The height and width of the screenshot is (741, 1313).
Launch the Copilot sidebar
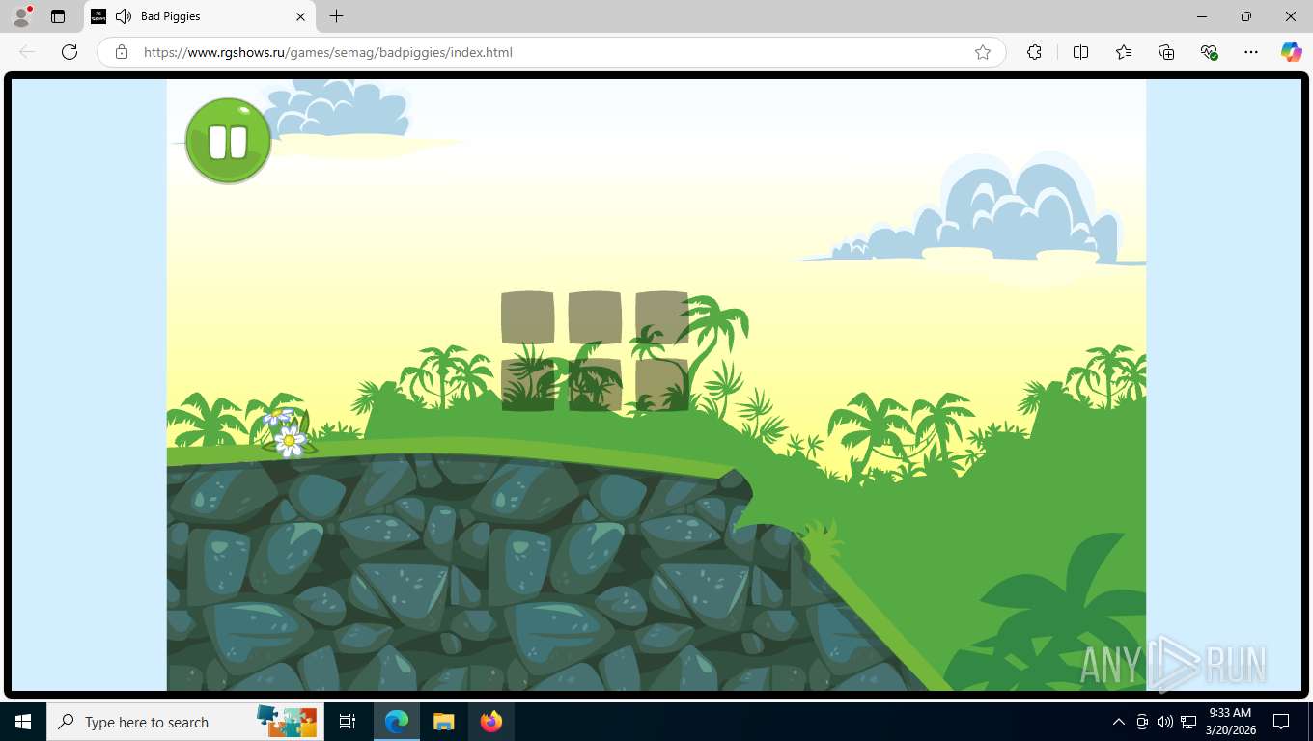tap(1292, 52)
